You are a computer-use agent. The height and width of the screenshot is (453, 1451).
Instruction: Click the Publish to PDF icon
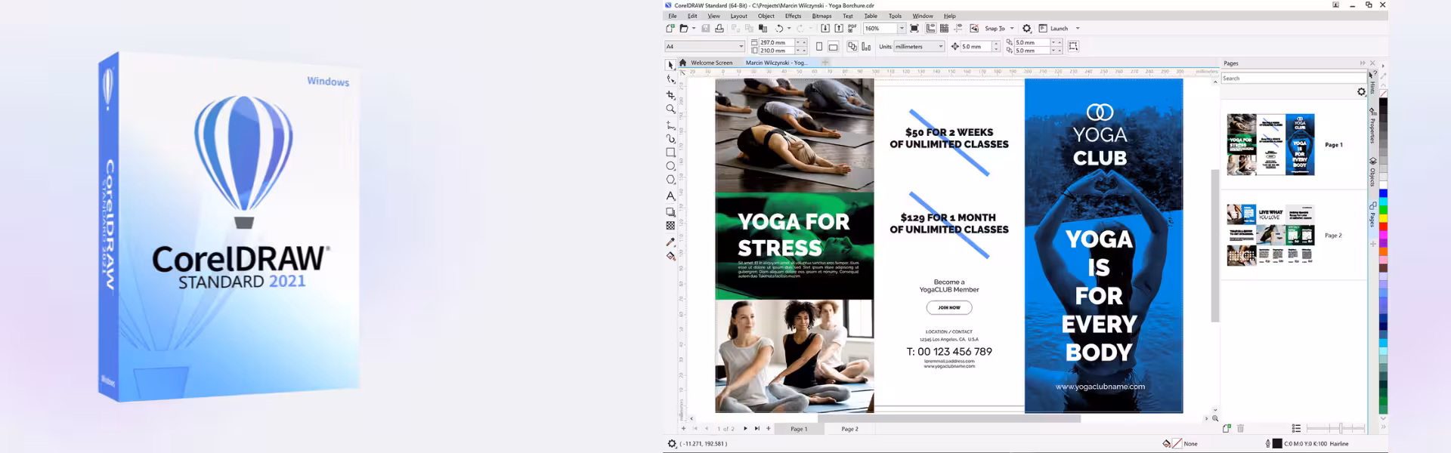(852, 29)
